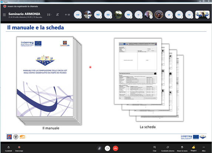The height and width of the screenshot is (153, 212).
Task: Select the green landscape photo avatar
Action: click(x=118, y=14)
